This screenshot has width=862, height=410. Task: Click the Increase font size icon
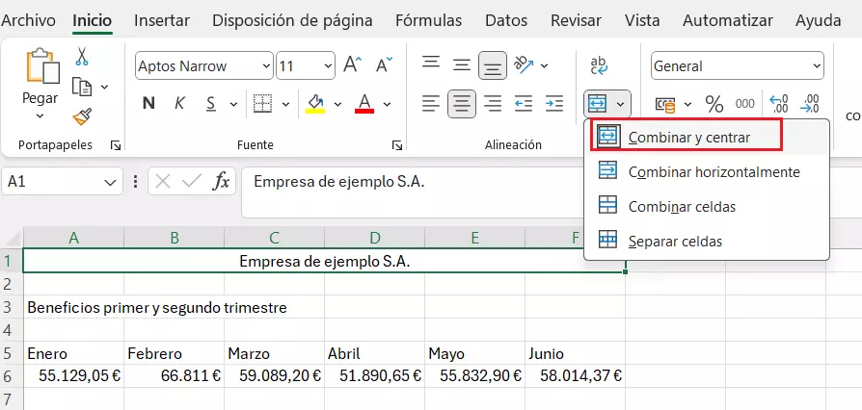click(x=352, y=65)
